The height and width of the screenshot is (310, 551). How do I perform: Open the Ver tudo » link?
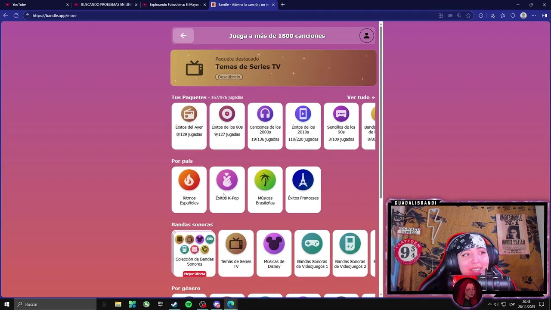361,97
